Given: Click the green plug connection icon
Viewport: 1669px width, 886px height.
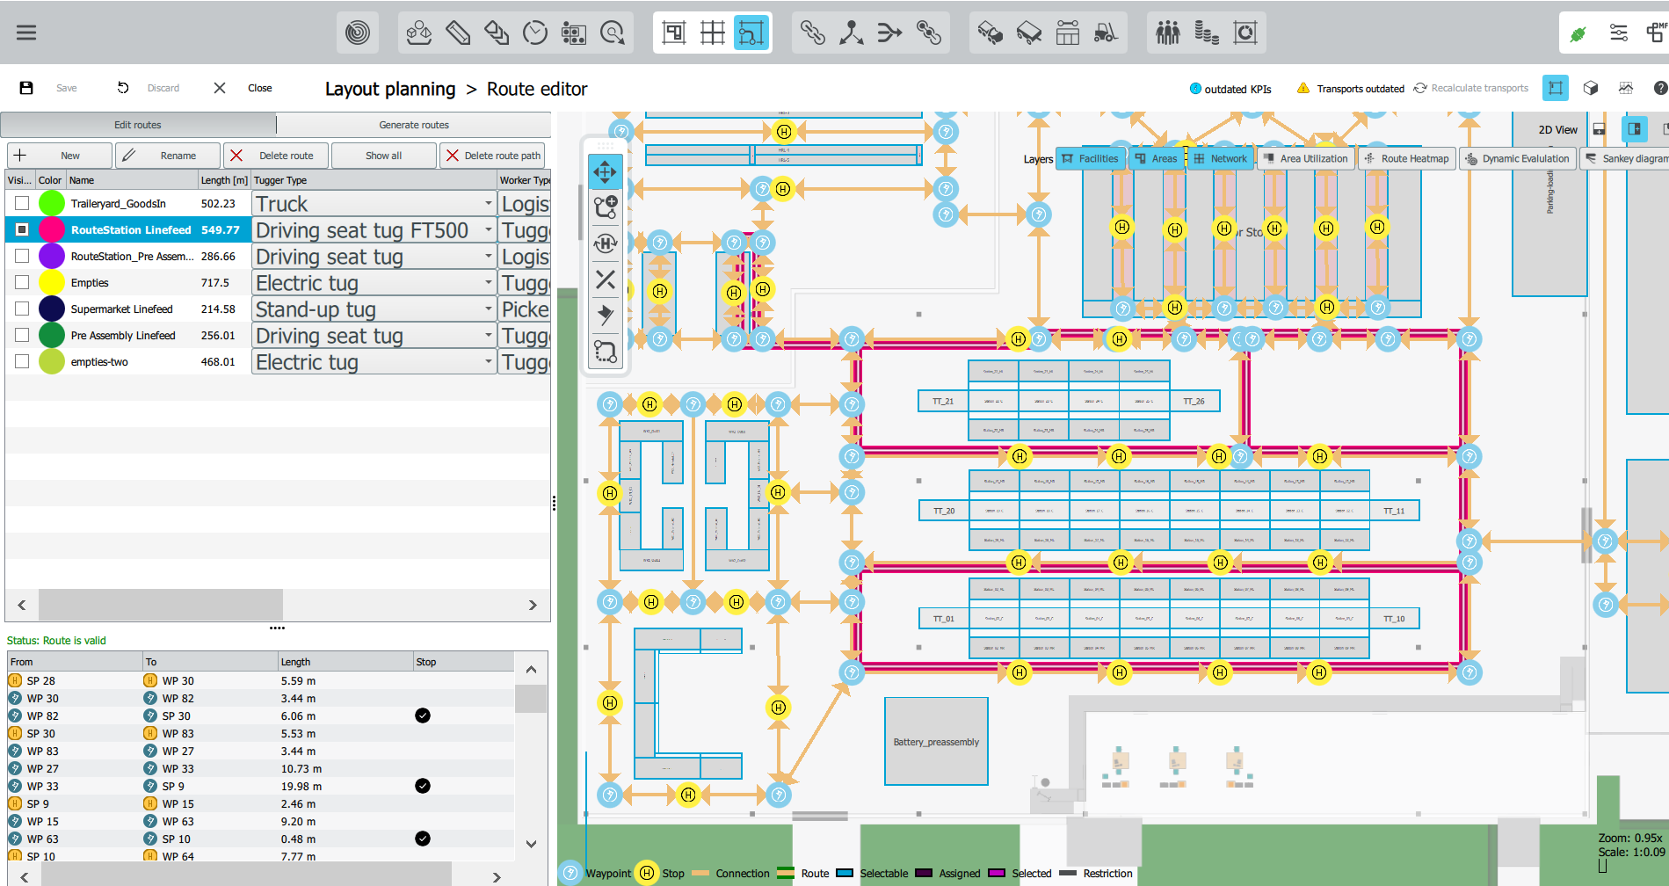Looking at the screenshot, I should coord(1578,34).
